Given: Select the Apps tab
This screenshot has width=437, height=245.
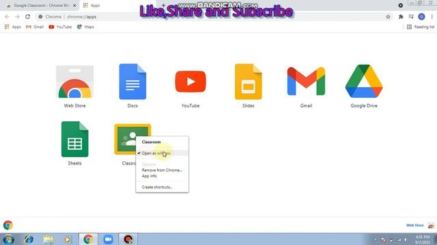Looking at the screenshot, I should tap(117, 5).
